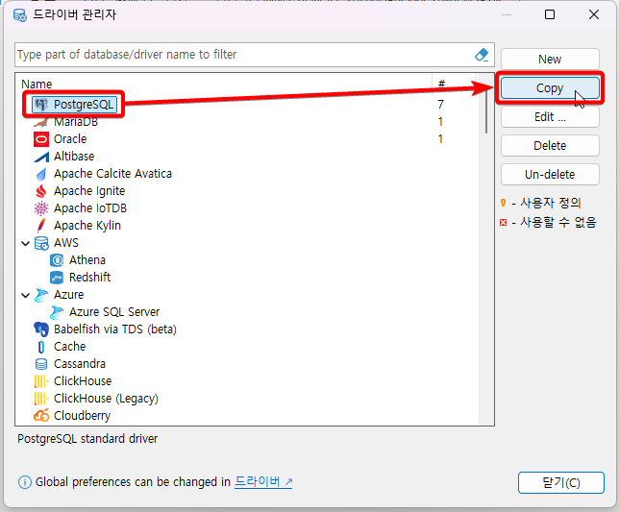Click the Babelfish via TDS icon
The height and width of the screenshot is (512, 619).
(41, 329)
